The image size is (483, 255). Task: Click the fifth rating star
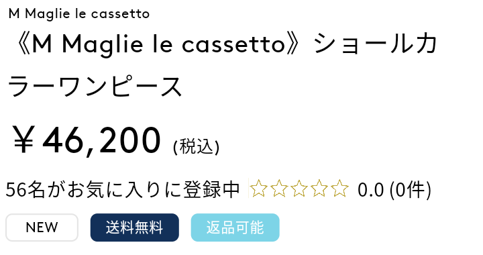point(339,188)
